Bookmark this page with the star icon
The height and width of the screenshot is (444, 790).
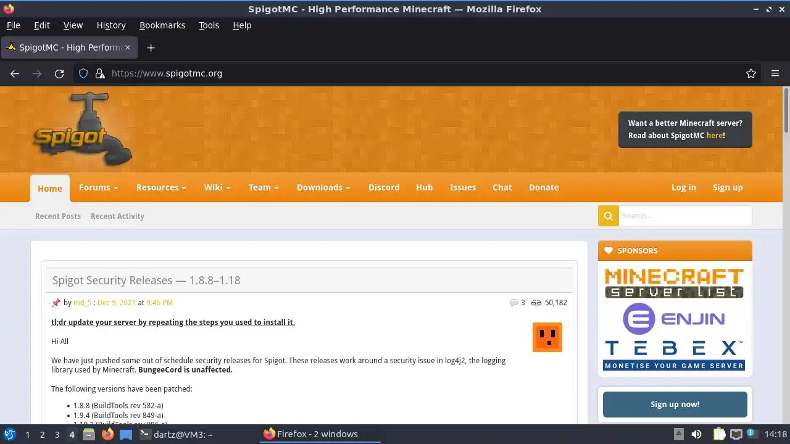751,73
